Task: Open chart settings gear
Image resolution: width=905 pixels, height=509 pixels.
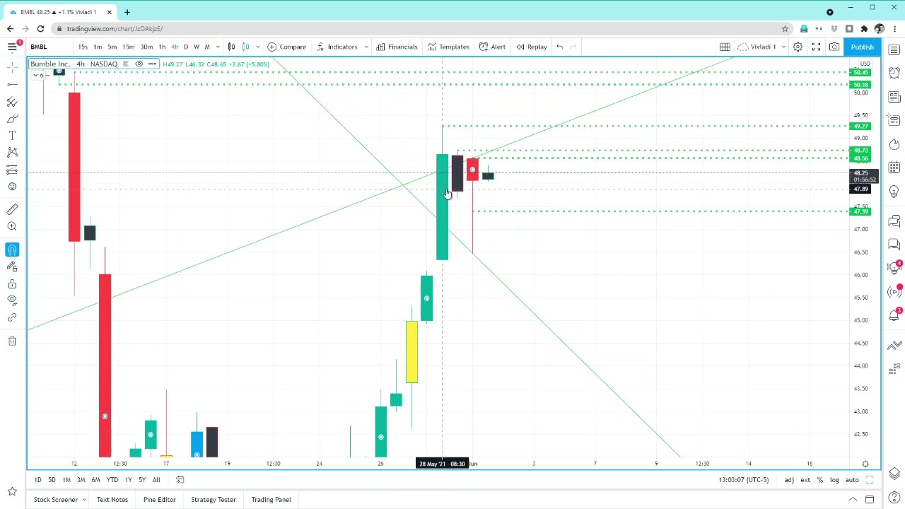Action: click(x=798, y=47)
